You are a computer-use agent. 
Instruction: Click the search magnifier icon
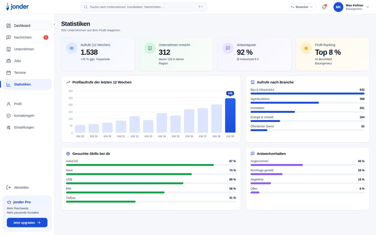click(x=86, y=7)
